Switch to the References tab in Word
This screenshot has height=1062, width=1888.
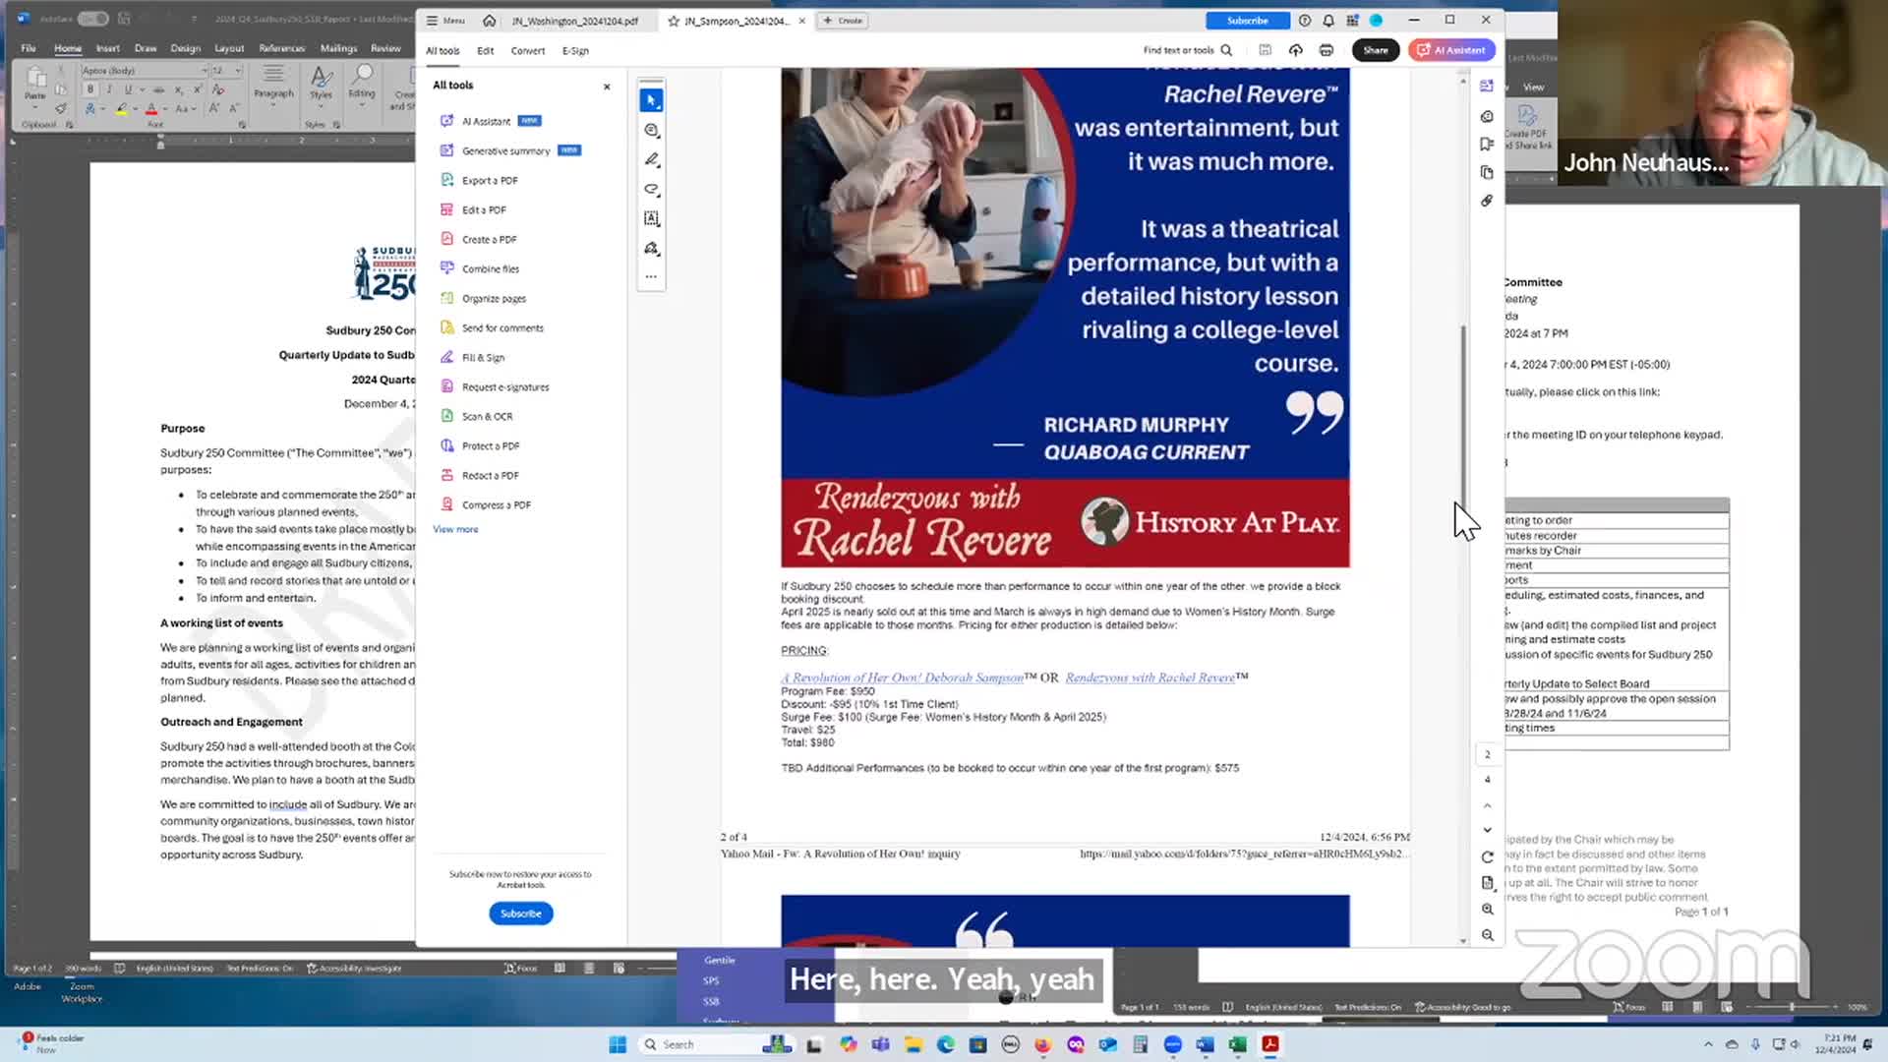[x=282, y=48]
